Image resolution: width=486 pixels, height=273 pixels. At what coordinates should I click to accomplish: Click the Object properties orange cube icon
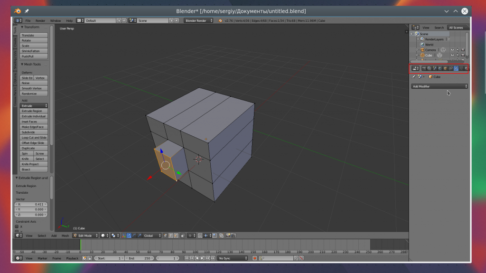(445, 68)
